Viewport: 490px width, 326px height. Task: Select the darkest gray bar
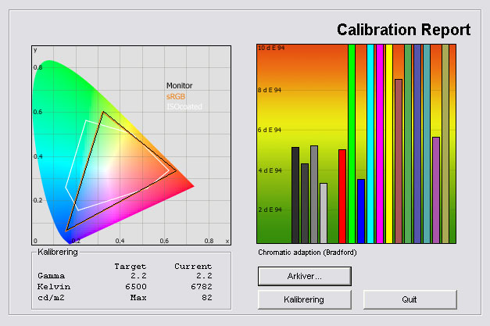[x=295, y=195]
